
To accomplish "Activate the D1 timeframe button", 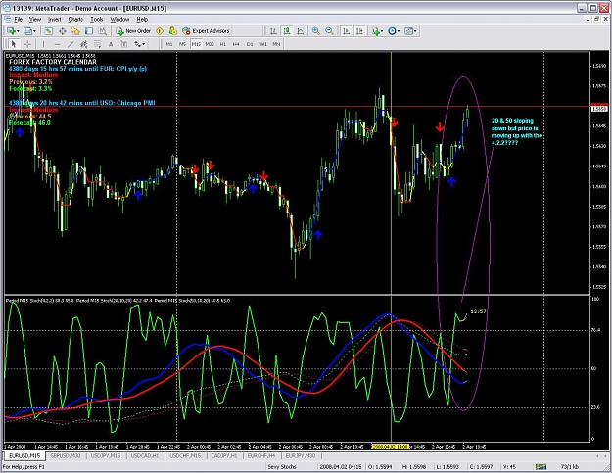I will (250, 44).
